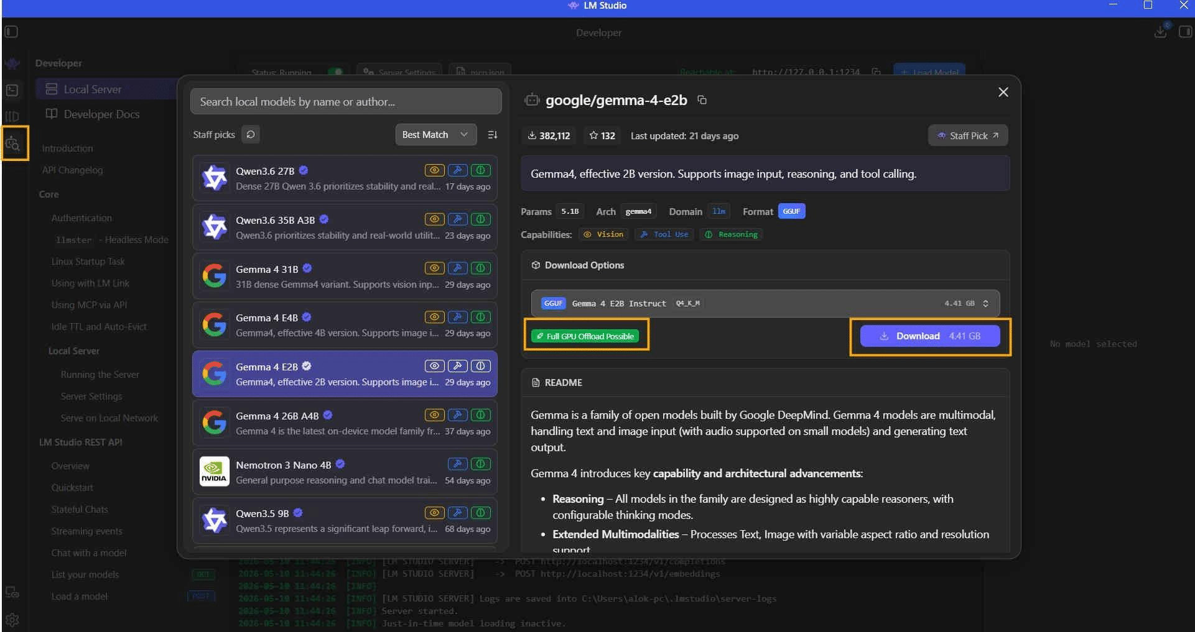The height and width of the screenshot is (632, 1195).
Task: Toggle the left sidebar panel icon
Action: click(11, 32)
